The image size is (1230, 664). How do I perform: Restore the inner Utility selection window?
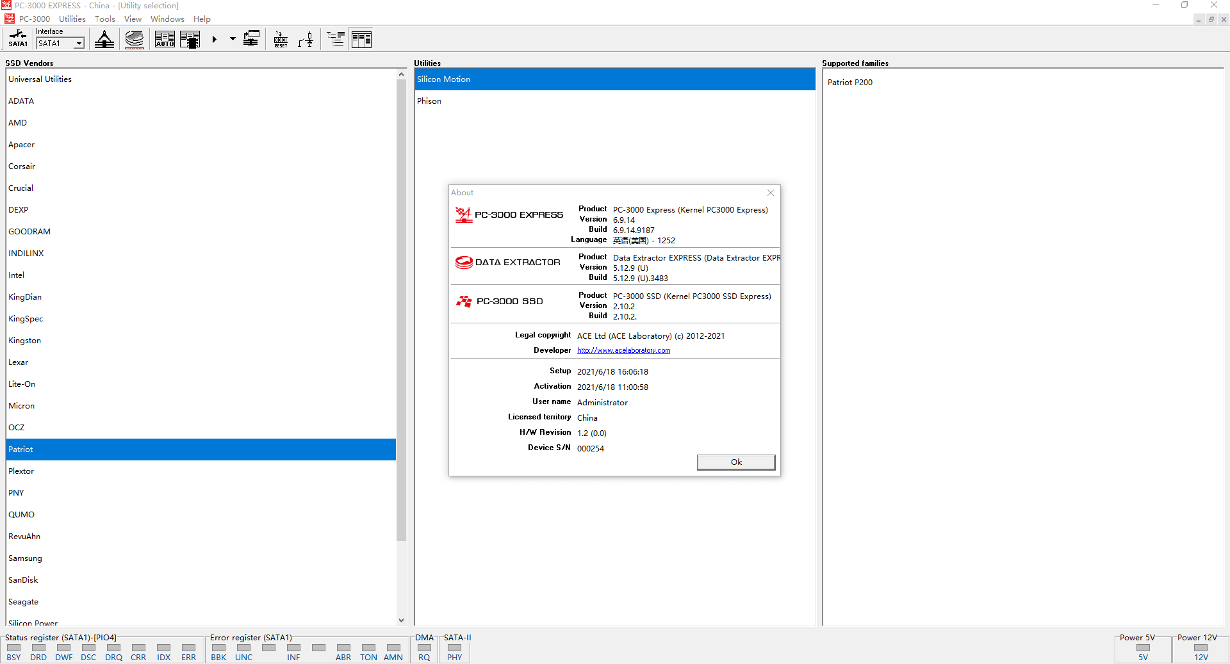1211,19
